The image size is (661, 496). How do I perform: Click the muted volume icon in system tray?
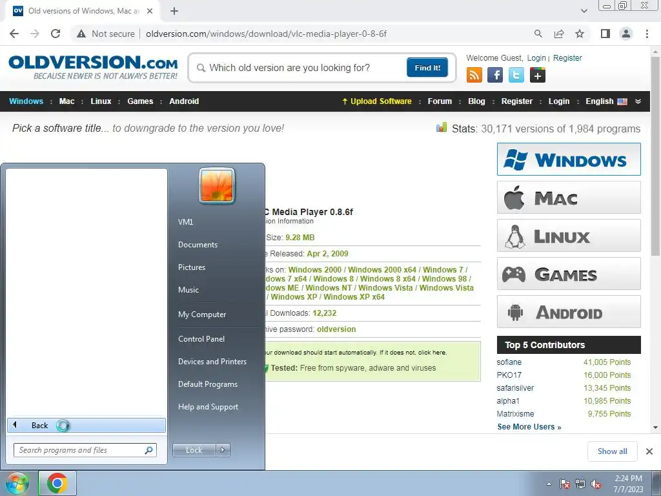(x=596, y=484)
